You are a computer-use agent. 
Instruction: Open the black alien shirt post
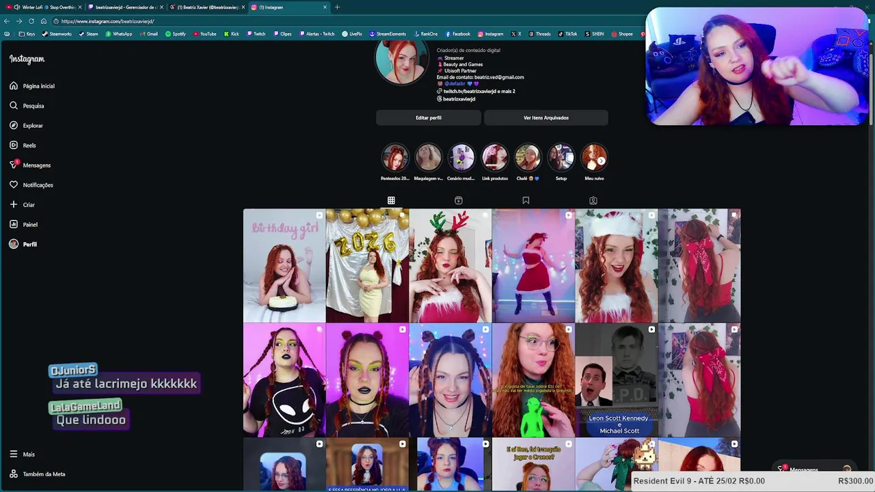[x=284, y=380]
